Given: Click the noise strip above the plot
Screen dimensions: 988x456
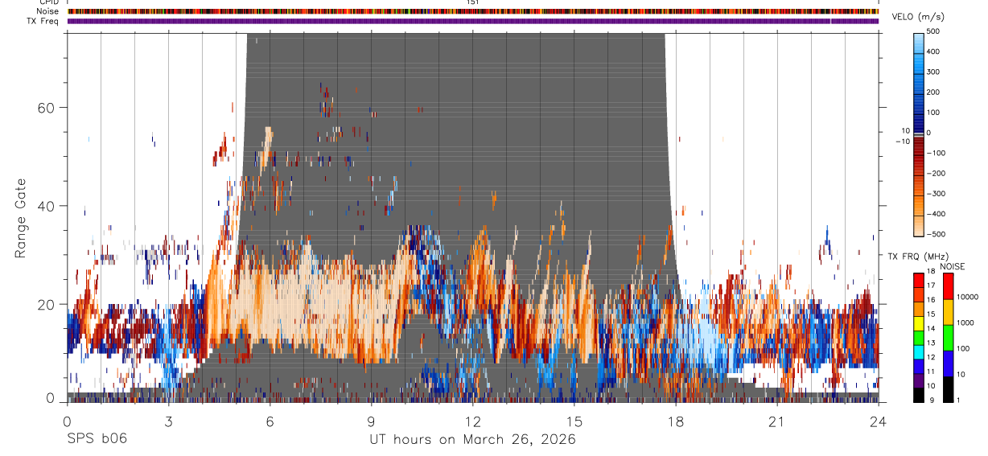Looking at the screenshot, I should pos(473,11).
